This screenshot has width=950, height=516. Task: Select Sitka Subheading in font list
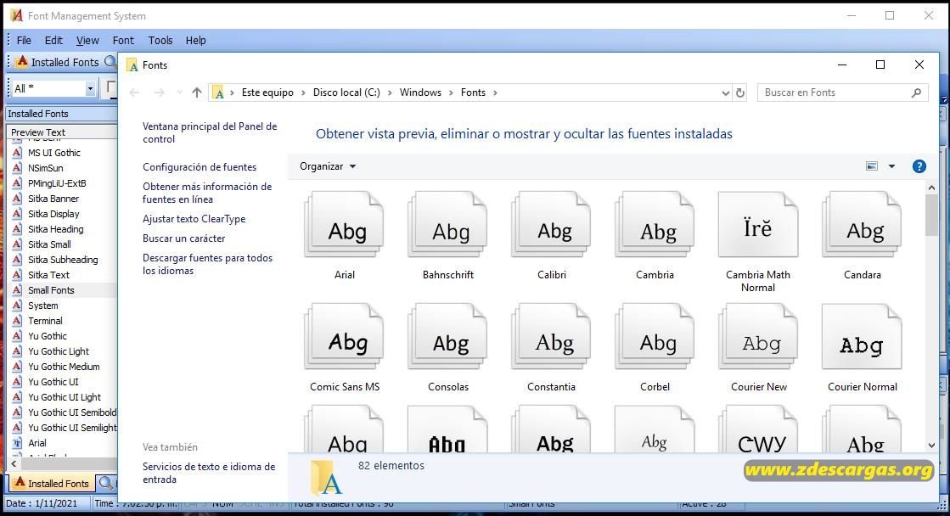tap(65, 259)
